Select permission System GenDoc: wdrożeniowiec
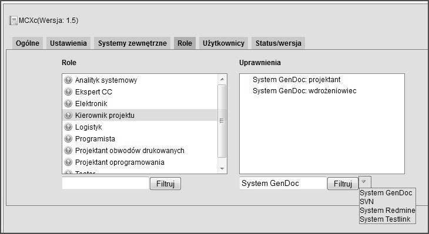This screenshot has height=234, width=429. tap(304, 91)
